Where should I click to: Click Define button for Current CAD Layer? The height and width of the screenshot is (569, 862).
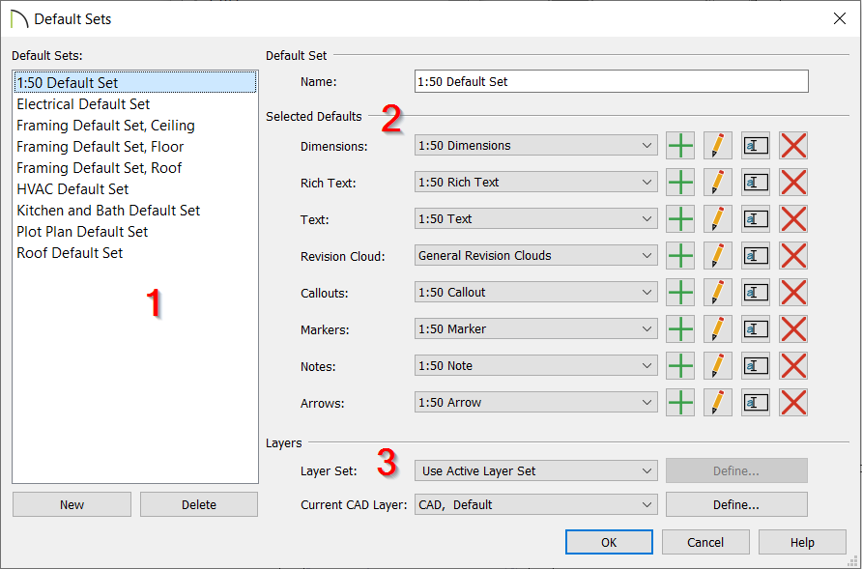(x=736, y=504)
